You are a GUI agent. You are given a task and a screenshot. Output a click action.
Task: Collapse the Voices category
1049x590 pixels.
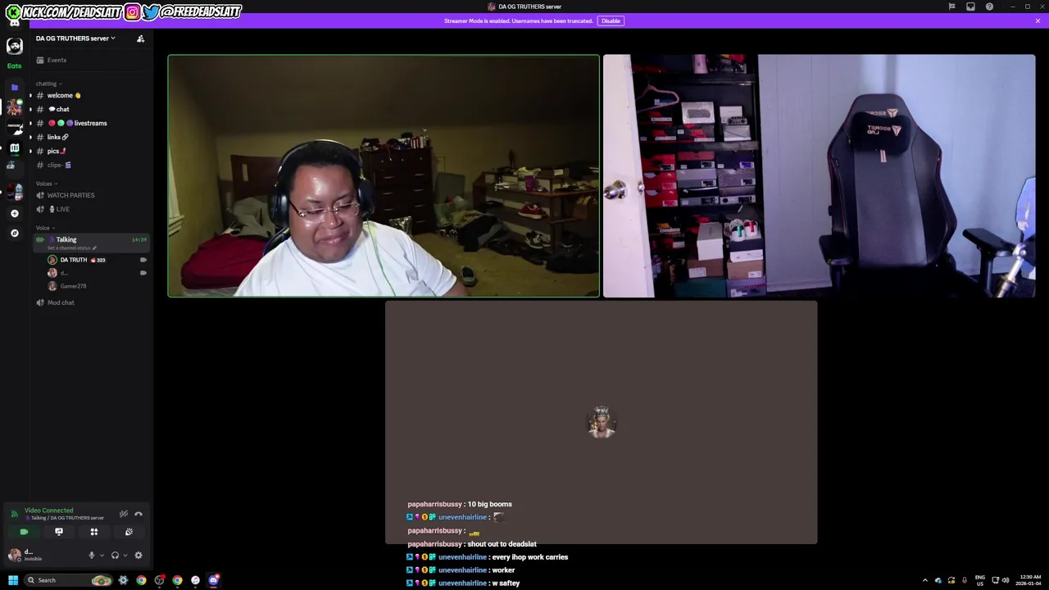(46, 184)
